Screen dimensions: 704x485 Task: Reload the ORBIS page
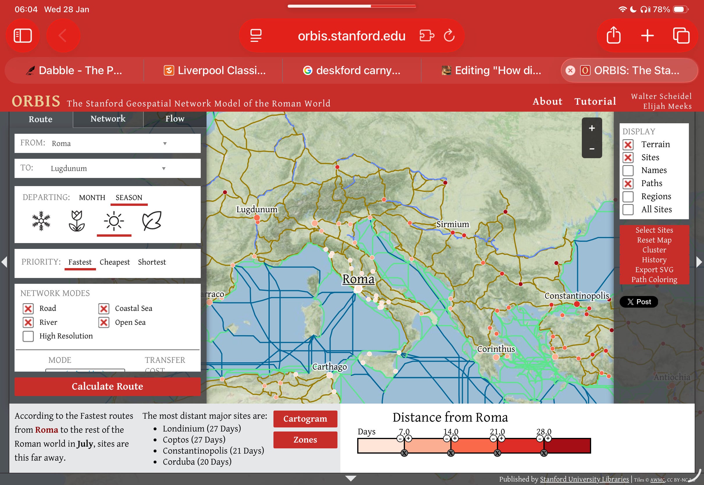click(449, 36)
